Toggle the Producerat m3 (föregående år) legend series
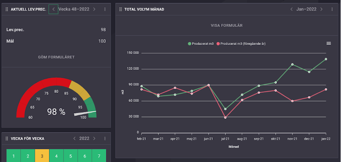This screenshot has height=162, width=341. (x=241, y=44)
